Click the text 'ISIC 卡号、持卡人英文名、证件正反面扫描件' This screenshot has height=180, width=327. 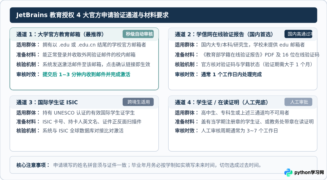(92, 122)
